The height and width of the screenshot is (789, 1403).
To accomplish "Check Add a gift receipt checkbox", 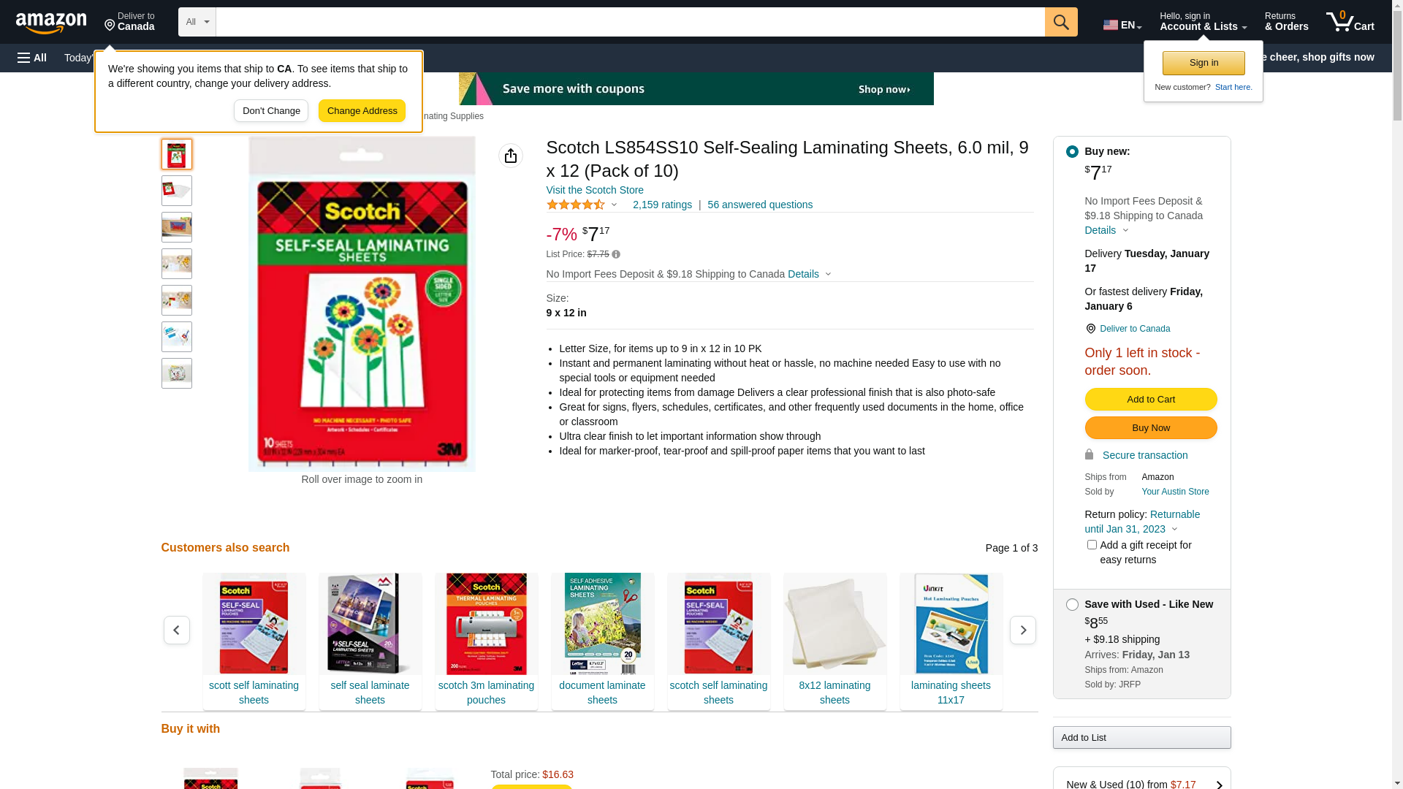I will click(1092, 544).
